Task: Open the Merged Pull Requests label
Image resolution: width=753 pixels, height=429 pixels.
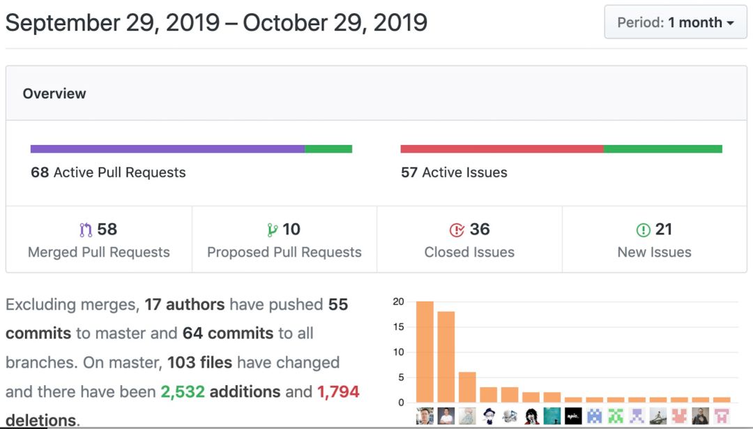Action: (99, 252)
